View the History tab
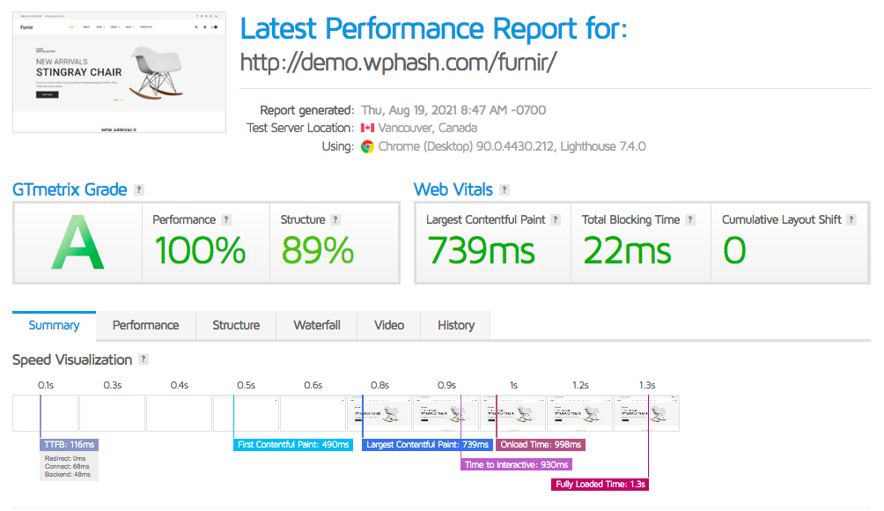The height and width of the screenshot is (511, 884). click(455, 325)
